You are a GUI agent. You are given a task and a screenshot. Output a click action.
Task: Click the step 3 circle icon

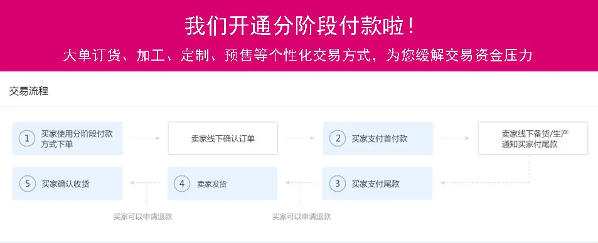pos(338,184)
